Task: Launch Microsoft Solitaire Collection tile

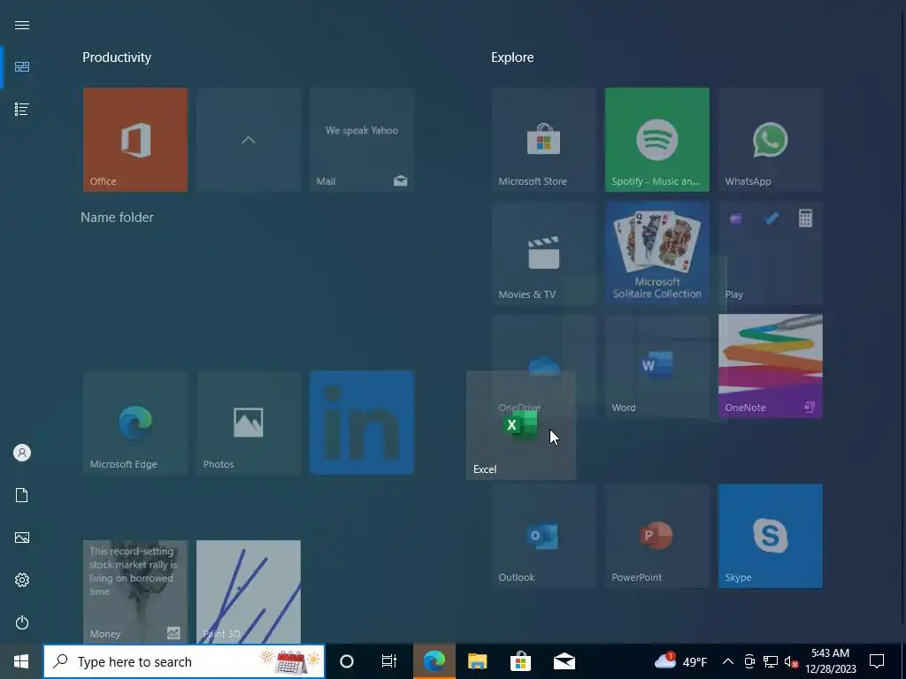Action: pyautogui.click(x=657, y=252)
